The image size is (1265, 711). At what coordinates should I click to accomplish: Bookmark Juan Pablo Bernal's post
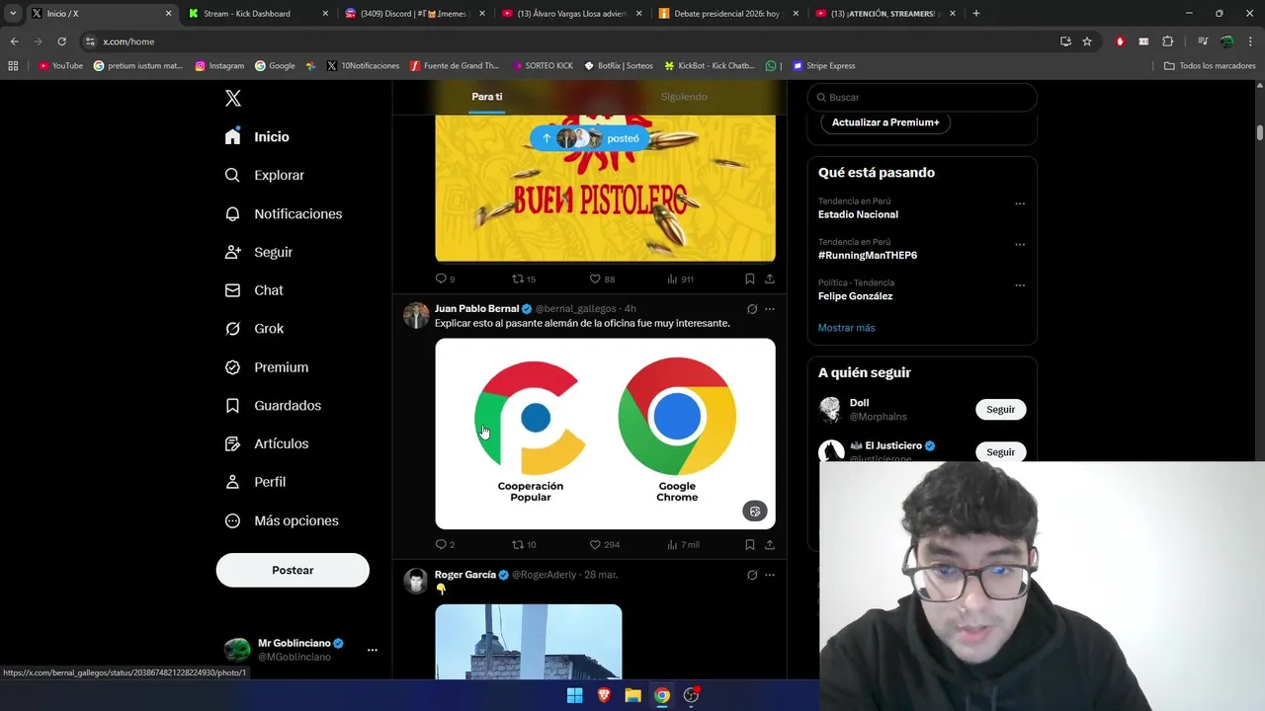click(x=750, y=544)
